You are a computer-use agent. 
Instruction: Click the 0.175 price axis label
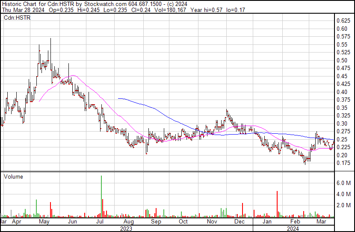pyautogui.click(x=343, y=163)
